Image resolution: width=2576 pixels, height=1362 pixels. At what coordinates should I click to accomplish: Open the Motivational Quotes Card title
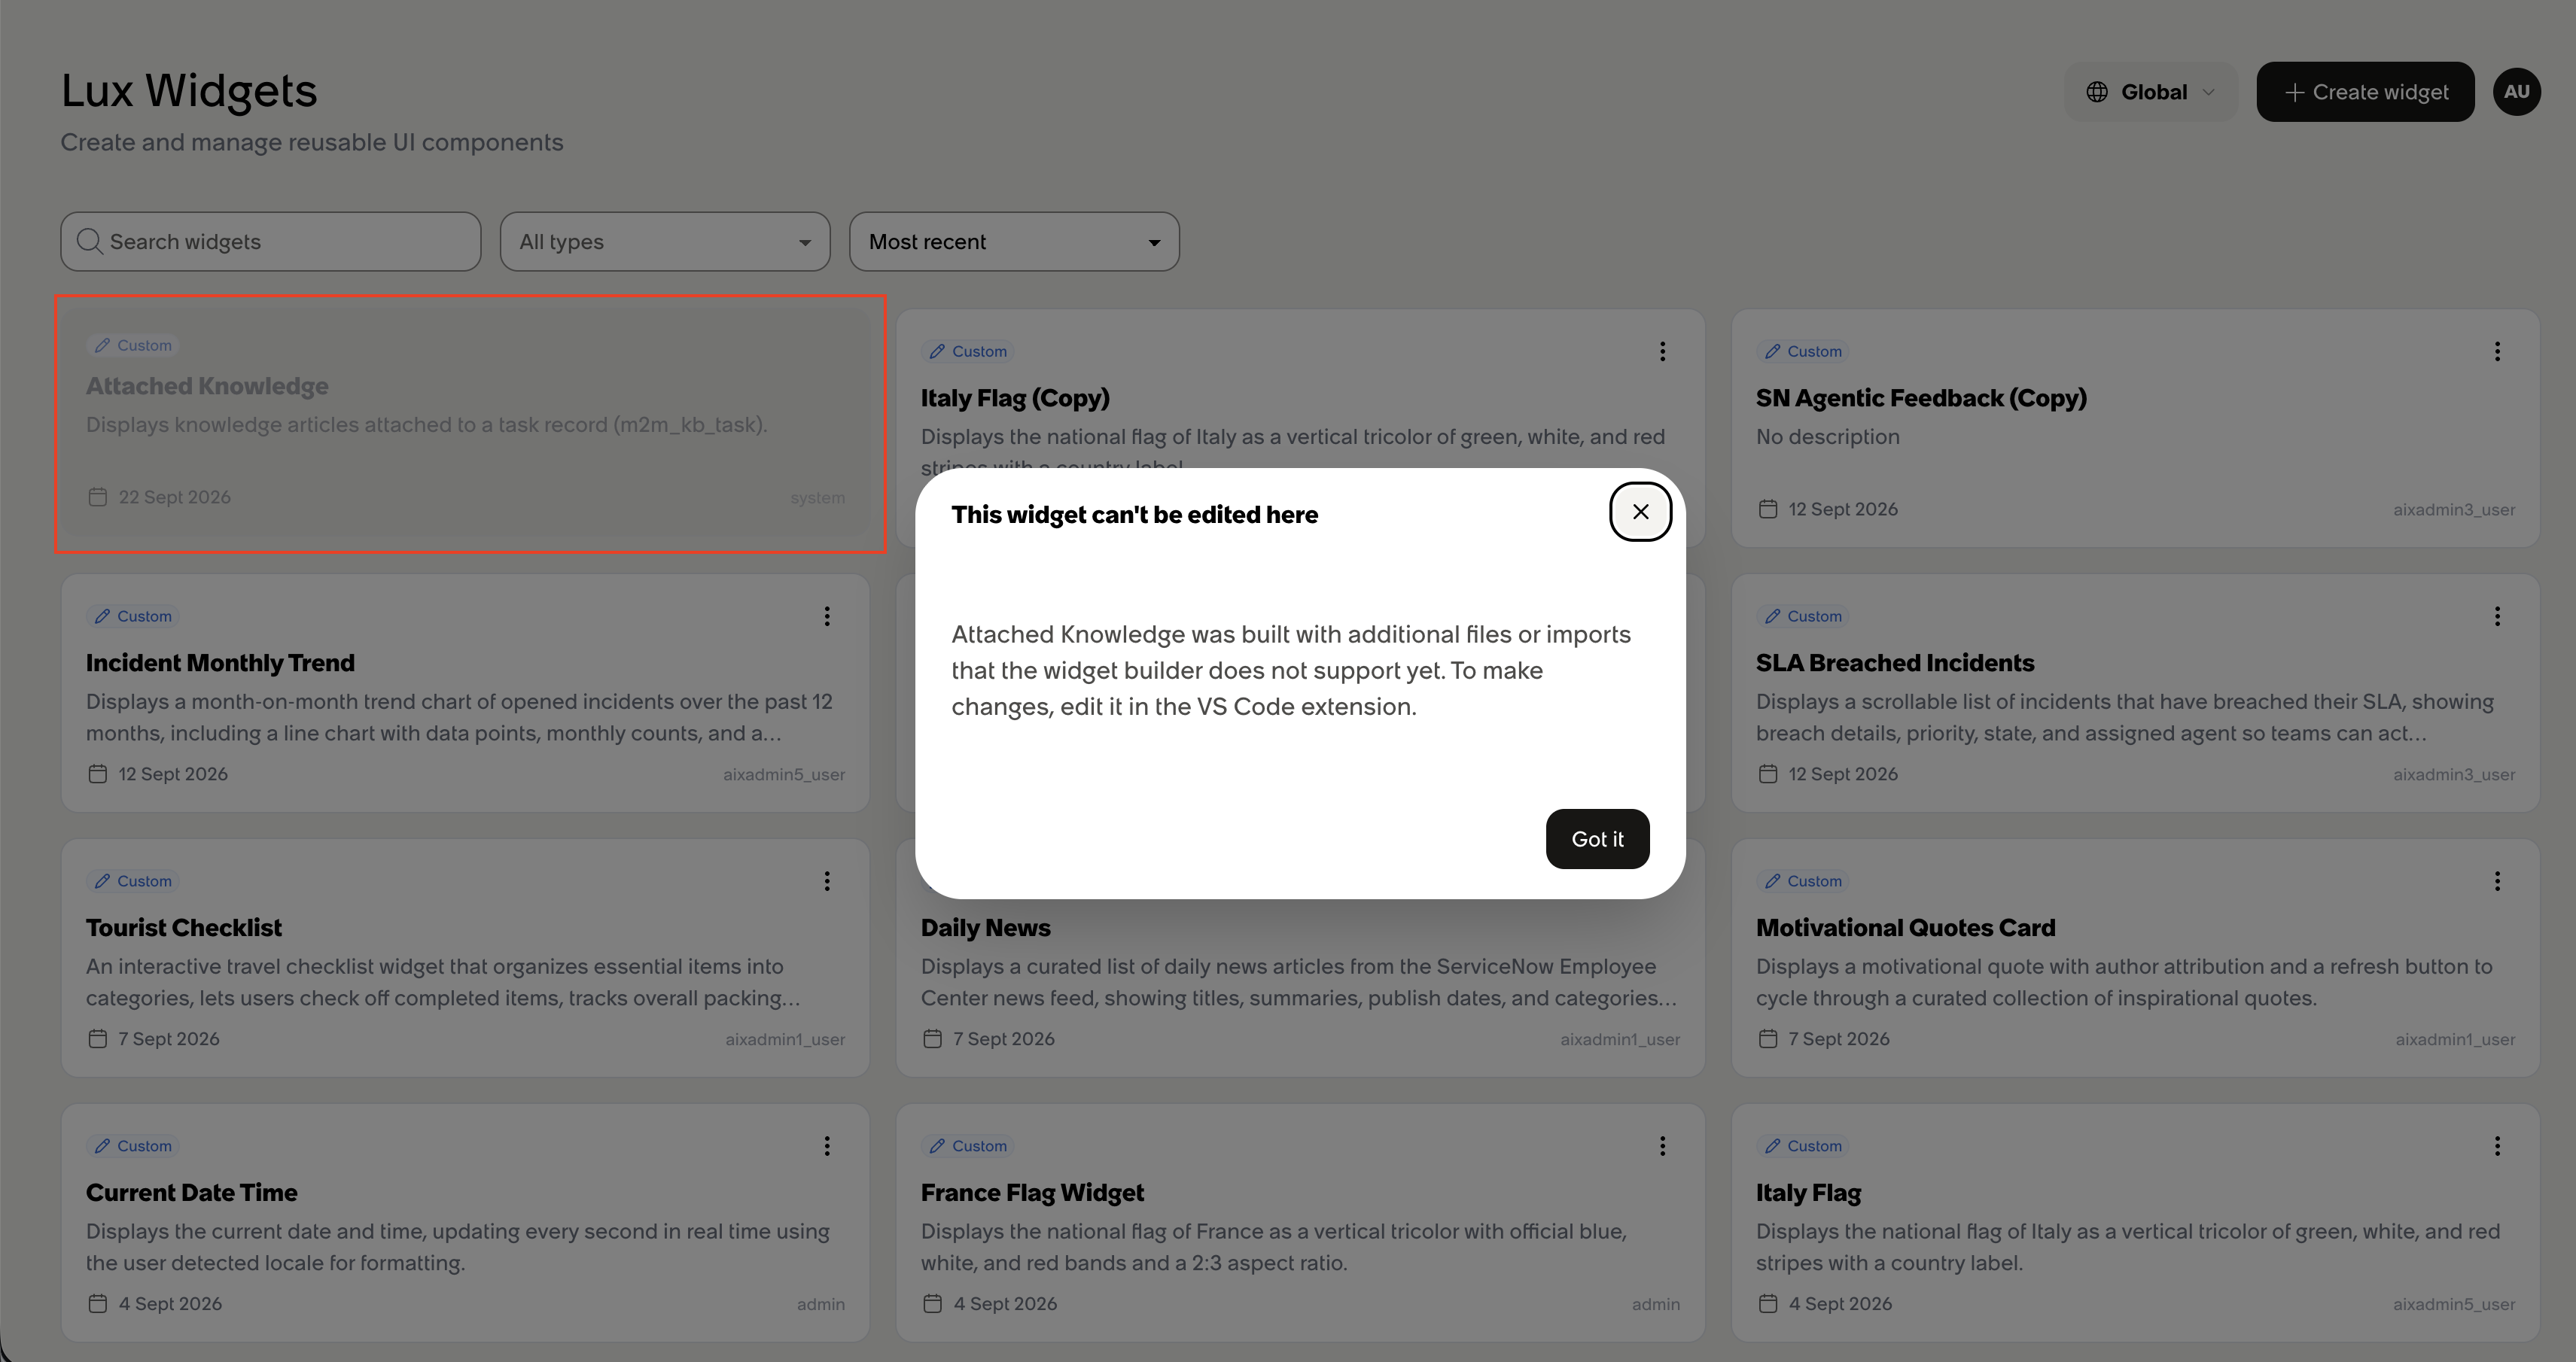[x=1905, y=929]
